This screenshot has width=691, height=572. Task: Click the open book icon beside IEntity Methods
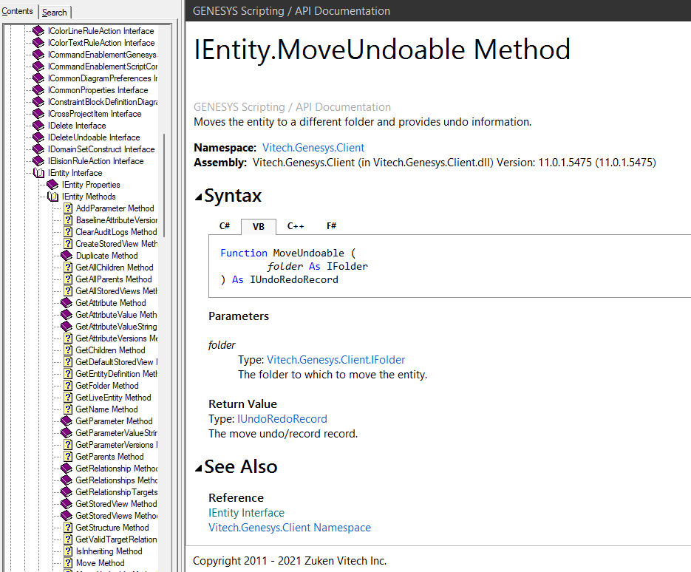(x=52, y=197)
